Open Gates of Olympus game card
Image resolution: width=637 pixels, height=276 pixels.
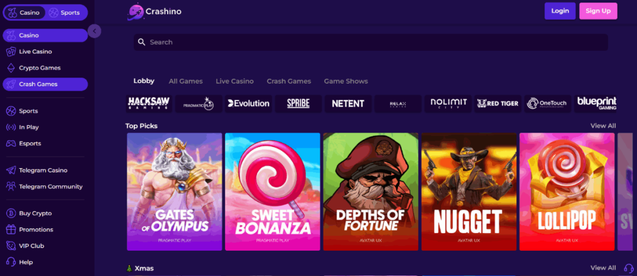(174, 192)
